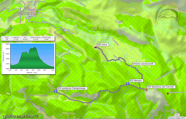Click the 'Punti' column header
Screen dimensions: 186x119
pyautogui.click(x=7, y=37)
